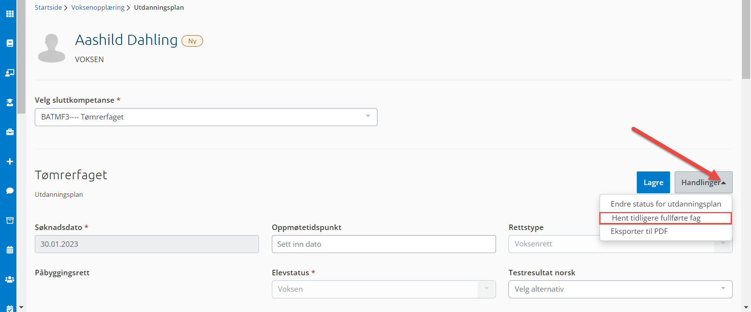Click the Aashild Dahling avatar picture
This screenshot has width=751, height=312.
pos(52,48)
